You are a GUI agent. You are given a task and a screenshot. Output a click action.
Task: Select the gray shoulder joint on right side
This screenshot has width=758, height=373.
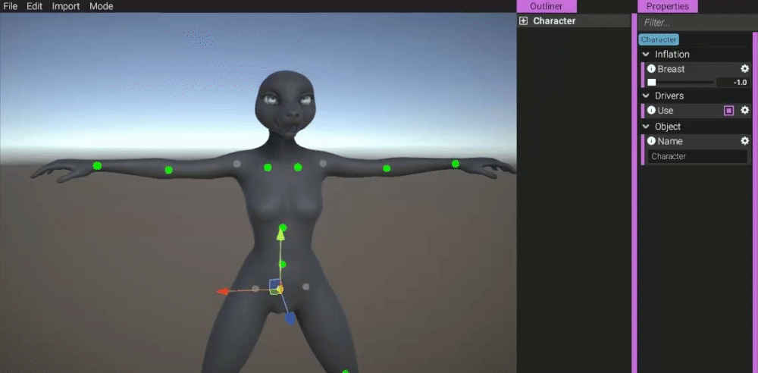(324, 164)
